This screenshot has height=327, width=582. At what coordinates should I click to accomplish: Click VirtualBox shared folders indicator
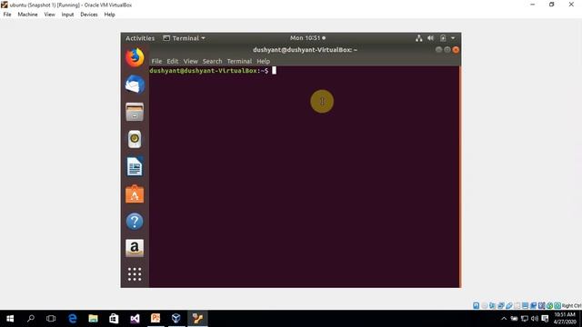pyautogui.click(x=517, y=305)
